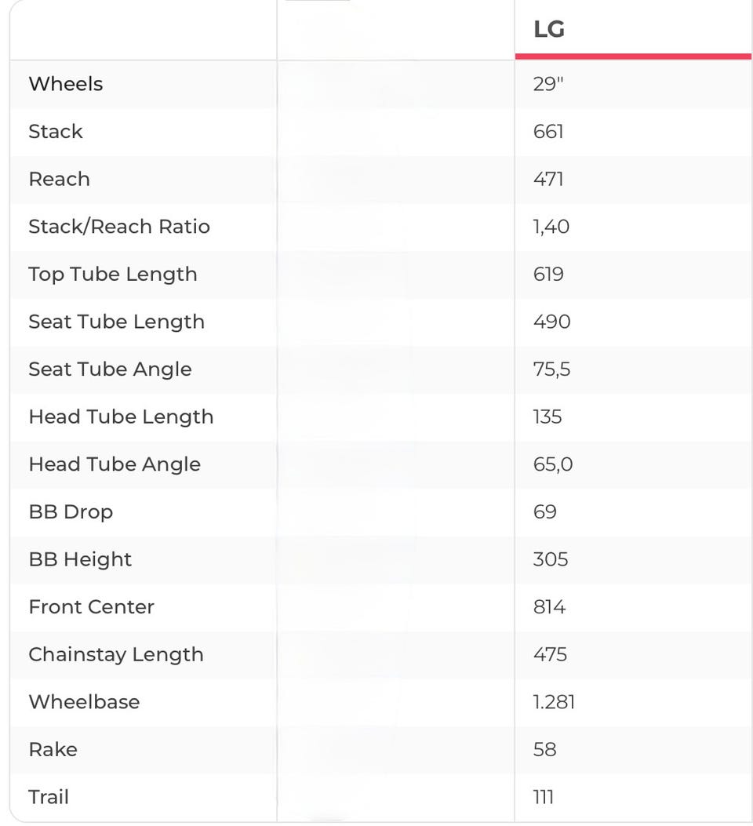Viewport: 753px width, 826px height.
Task: Click the BB Drop value 69
Action: point(544,512)
